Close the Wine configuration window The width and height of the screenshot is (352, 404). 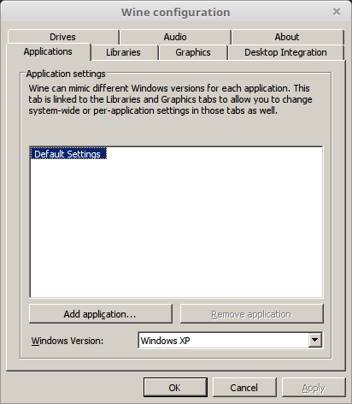pyautogui.click(x=337, y=12)
